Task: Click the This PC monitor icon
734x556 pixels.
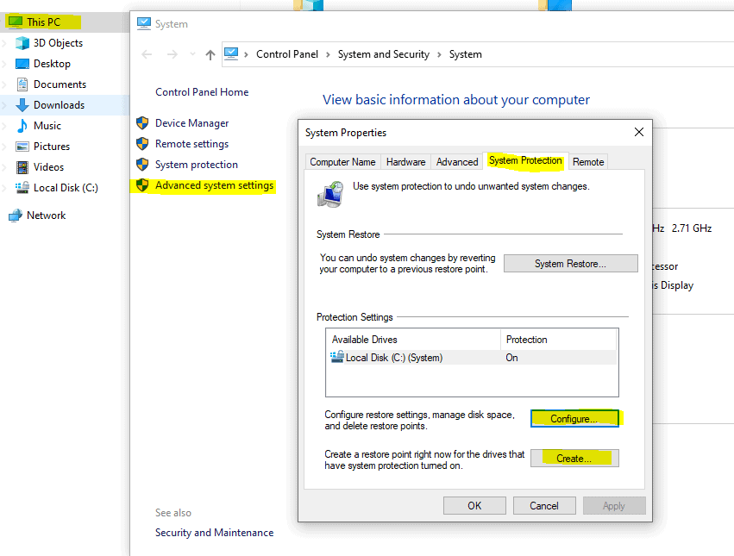Action: 16,22
